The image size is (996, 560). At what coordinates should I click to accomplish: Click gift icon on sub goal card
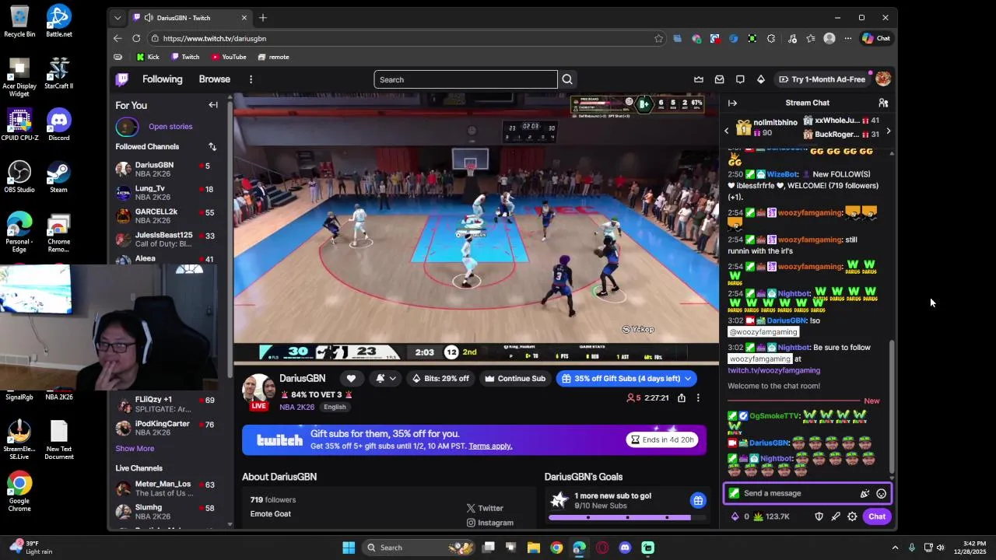(x=698, y=500)
